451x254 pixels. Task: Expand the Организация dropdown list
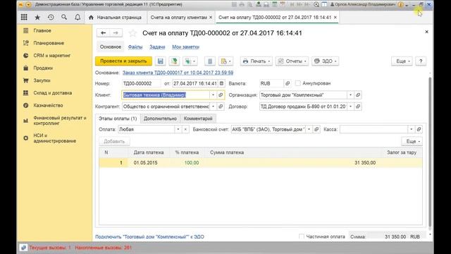coord(350,95)
